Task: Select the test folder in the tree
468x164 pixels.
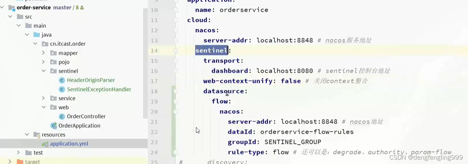Action: (x=38, y=153)
